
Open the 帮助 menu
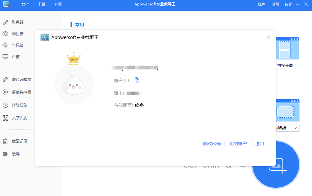[289, 4]
